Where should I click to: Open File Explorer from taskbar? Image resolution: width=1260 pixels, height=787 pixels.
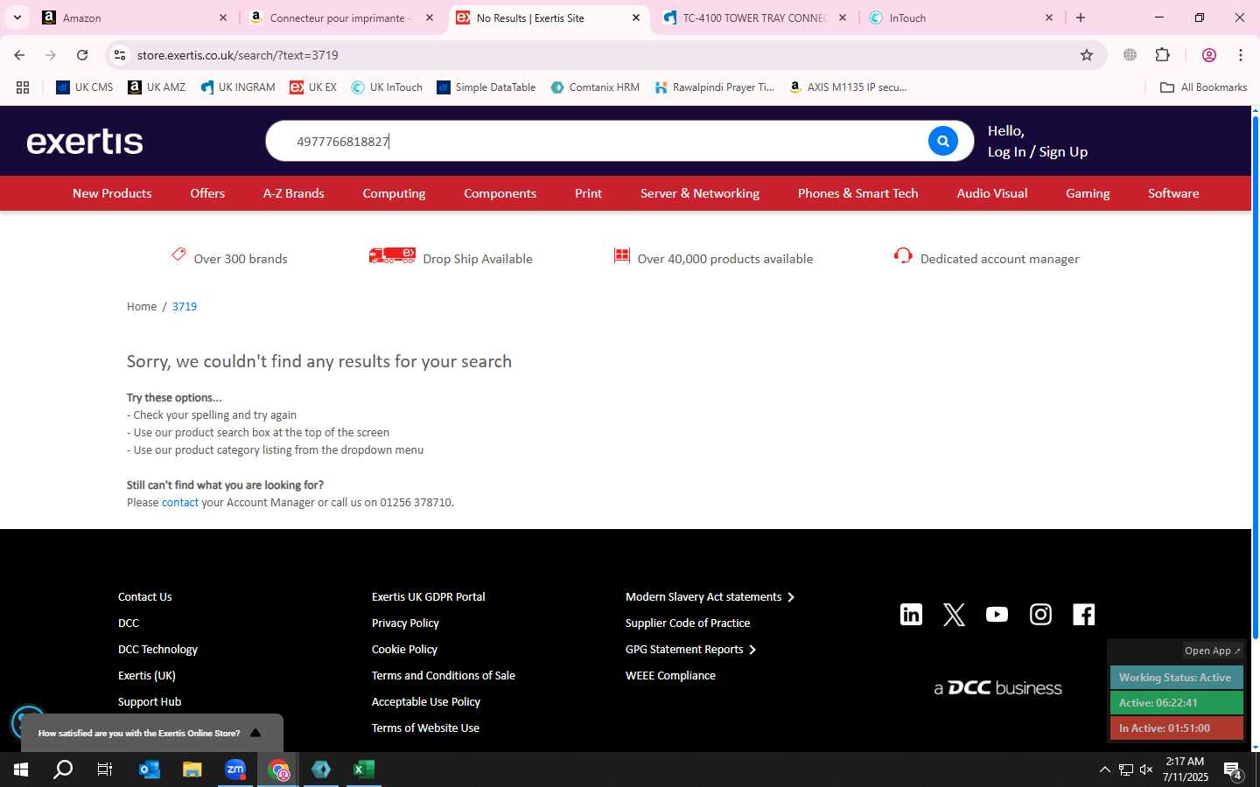tap(192, 770)
